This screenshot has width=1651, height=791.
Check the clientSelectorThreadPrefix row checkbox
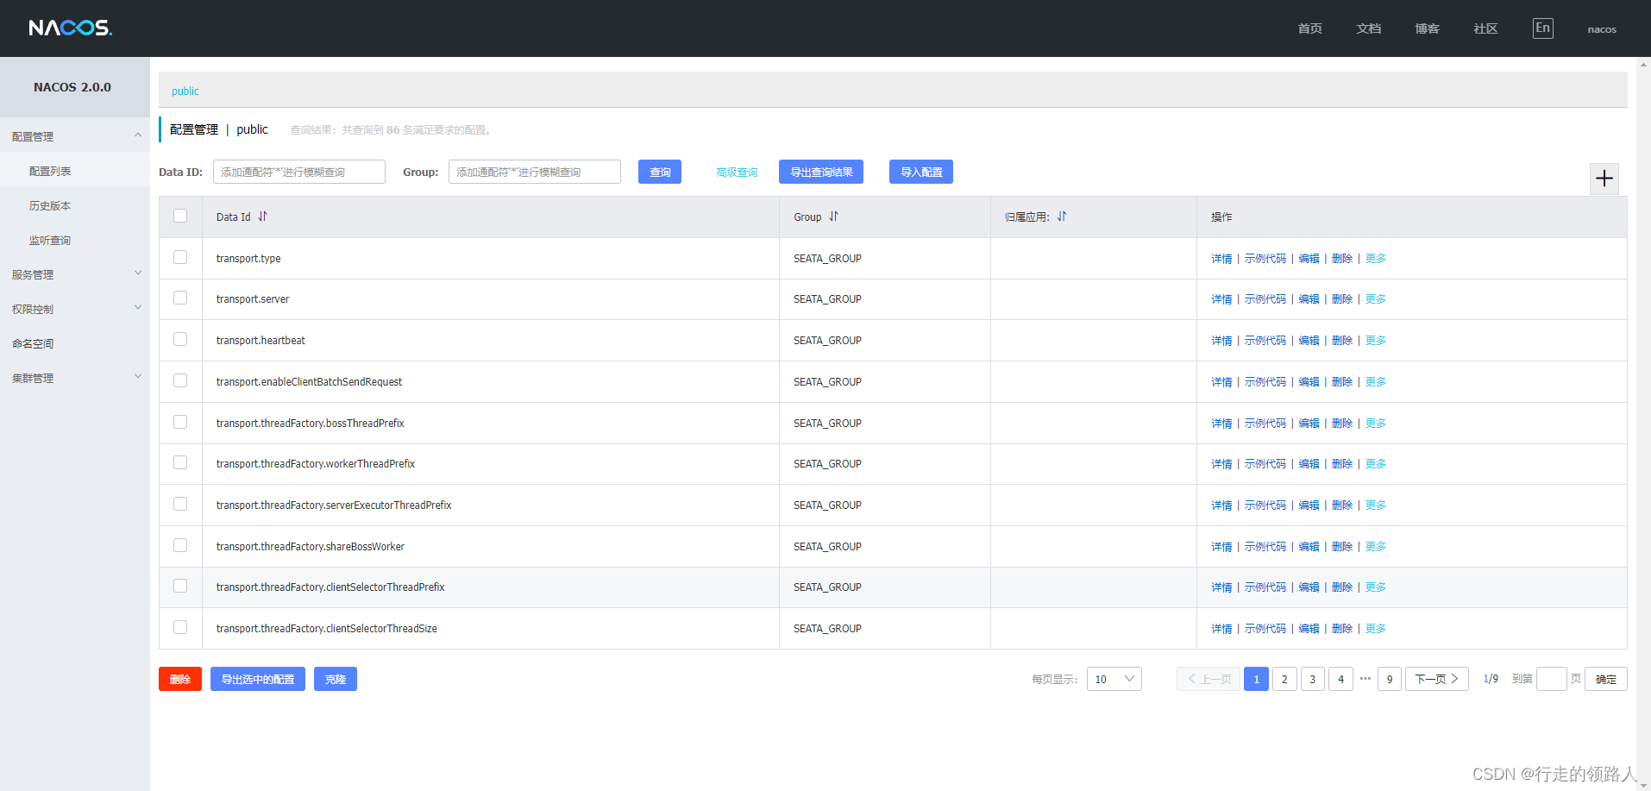point(180,586)
